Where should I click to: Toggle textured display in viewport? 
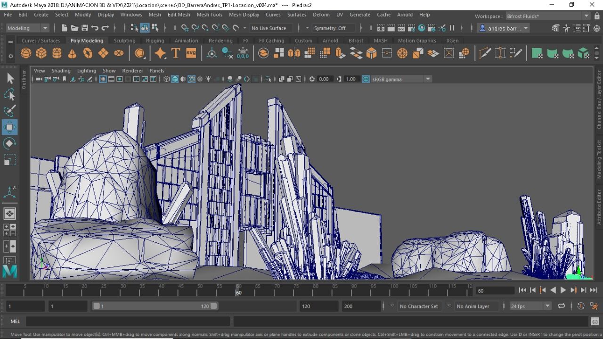click(200, 79)
